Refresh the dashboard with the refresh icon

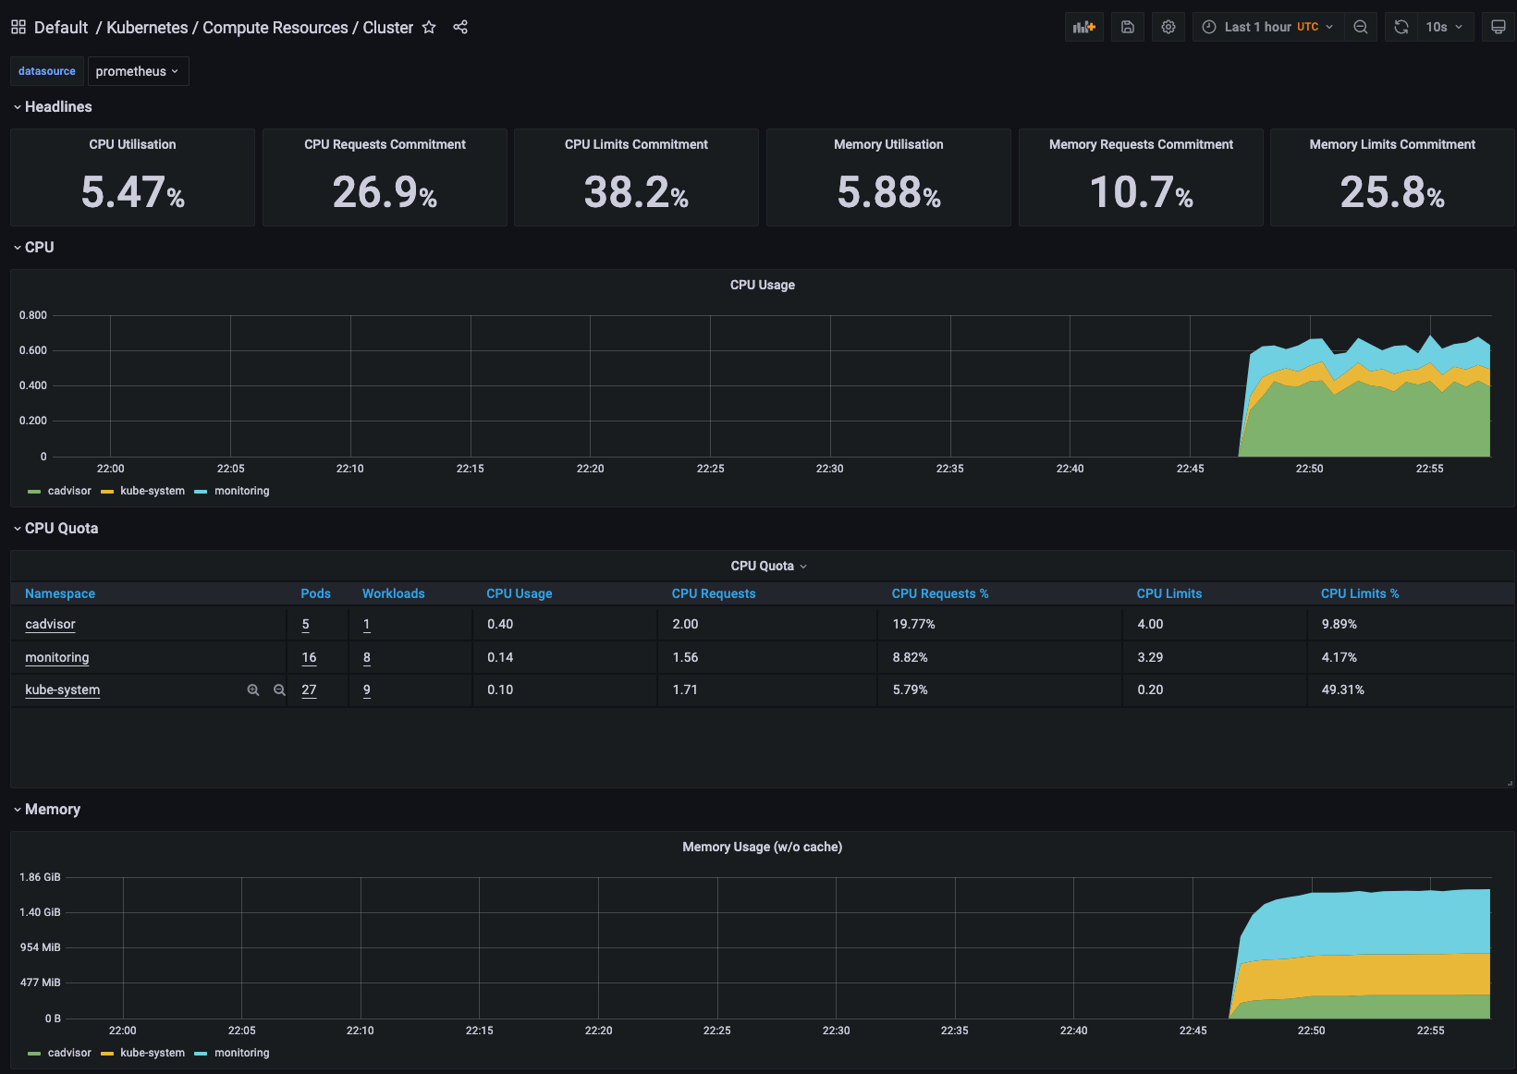click(1400, 26)
